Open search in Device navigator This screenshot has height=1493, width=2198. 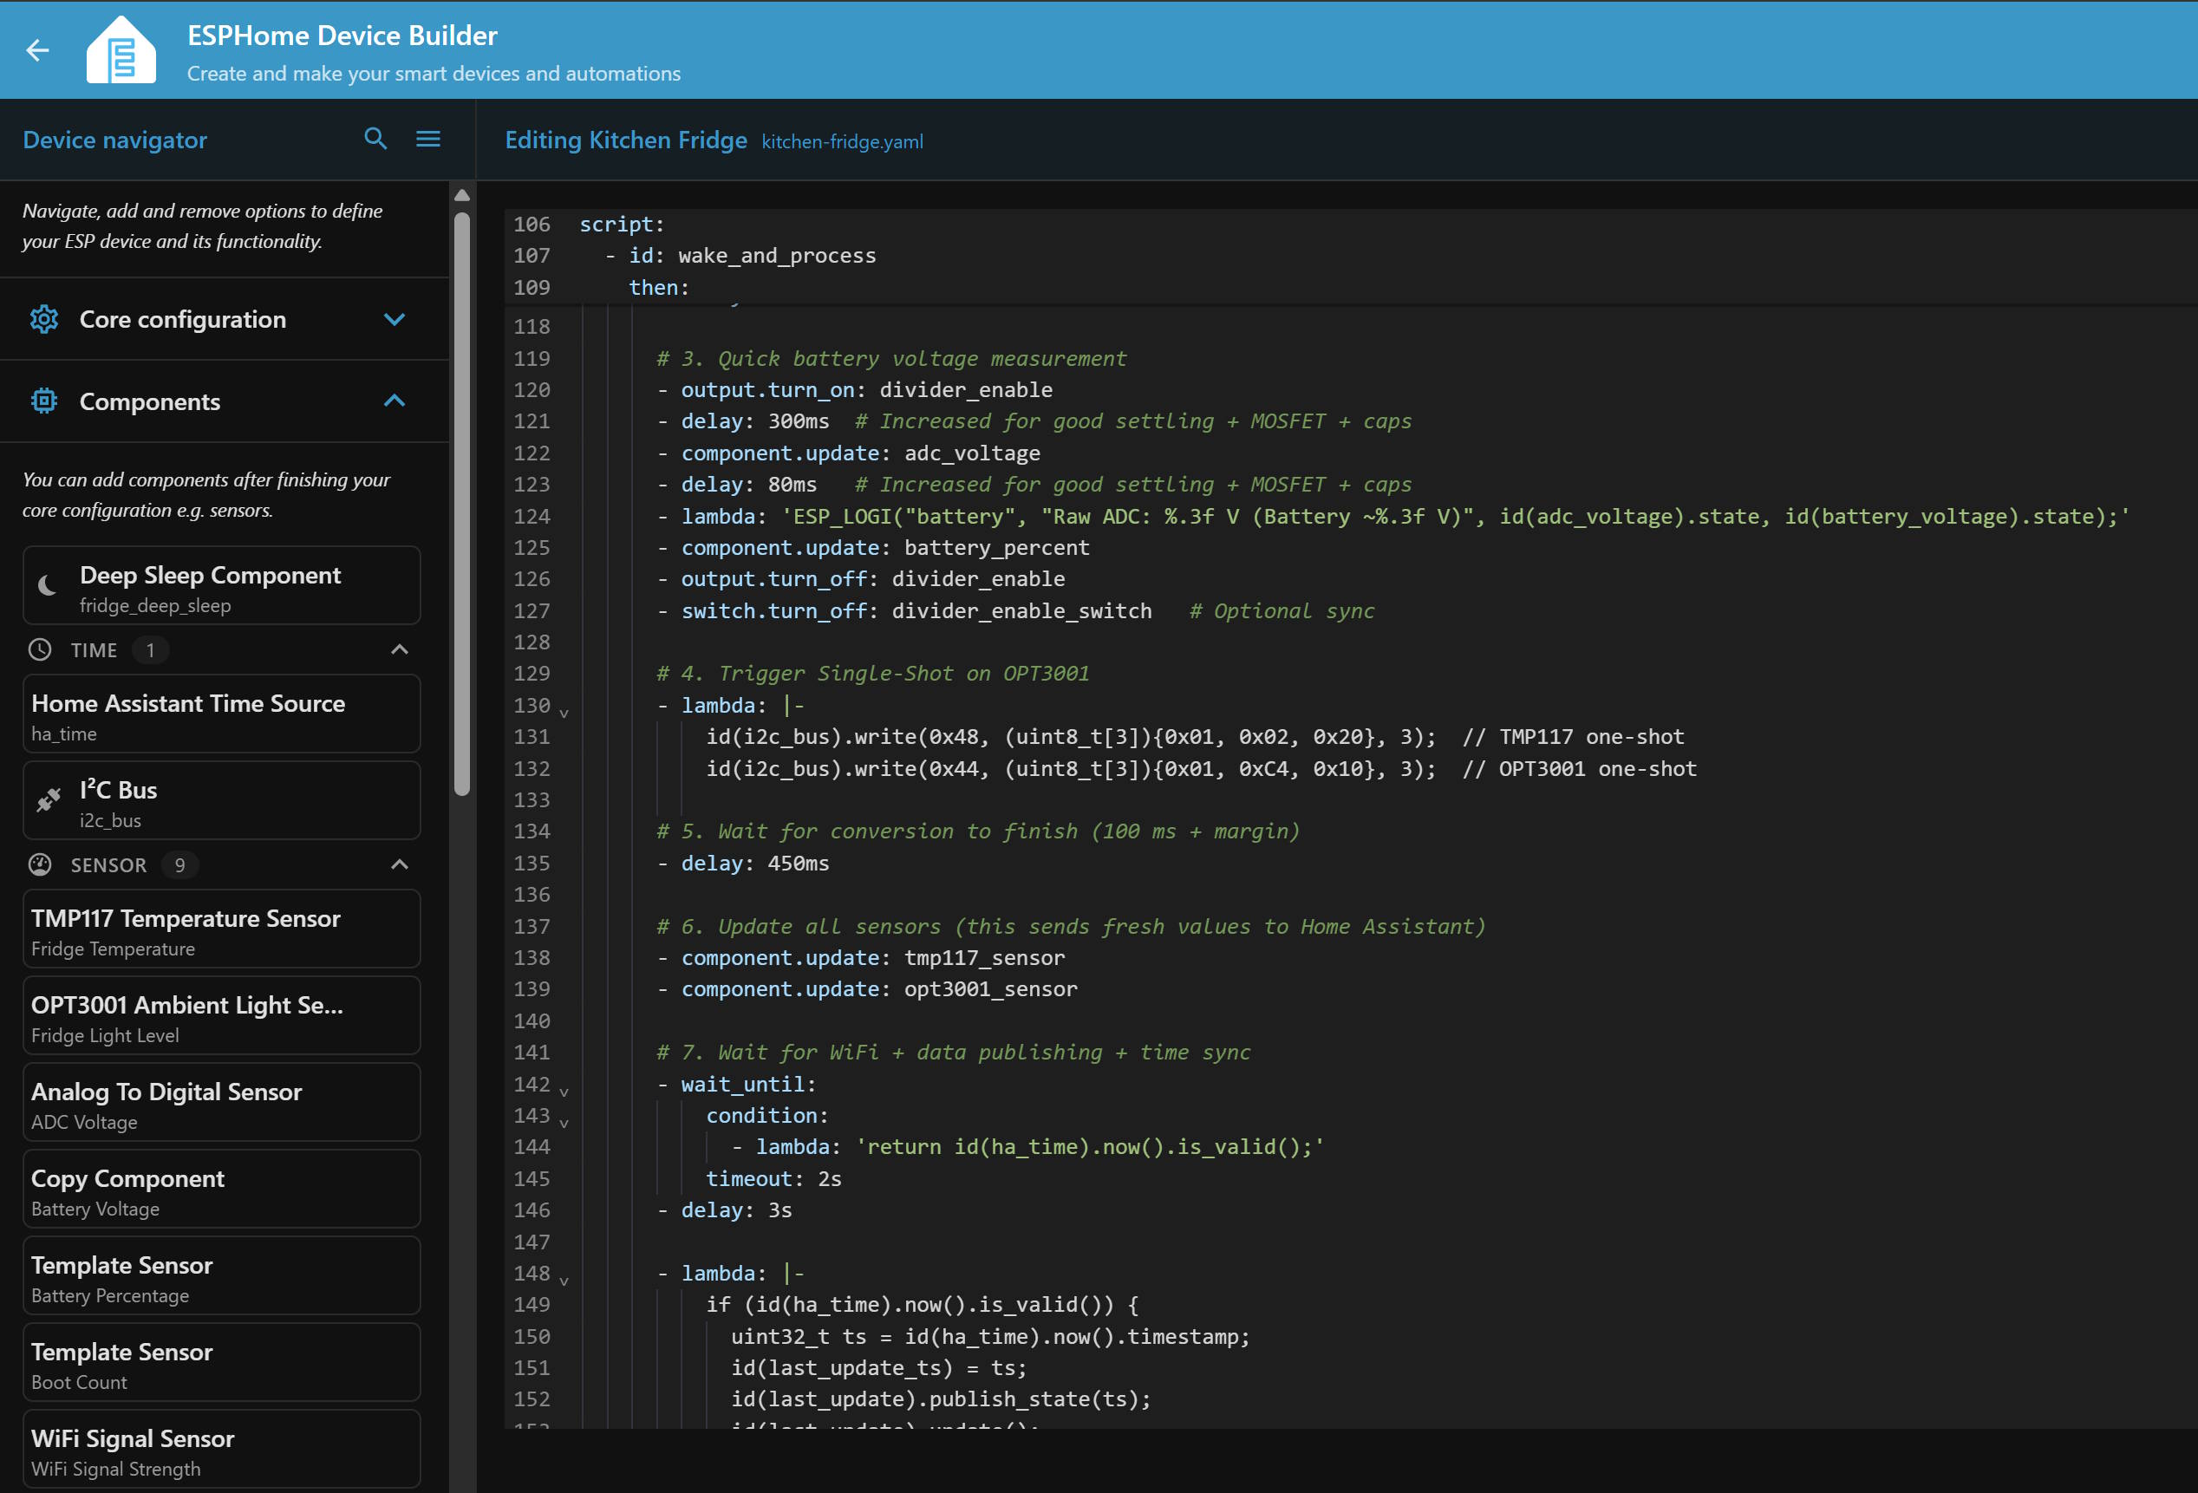[x=375, y=139]
